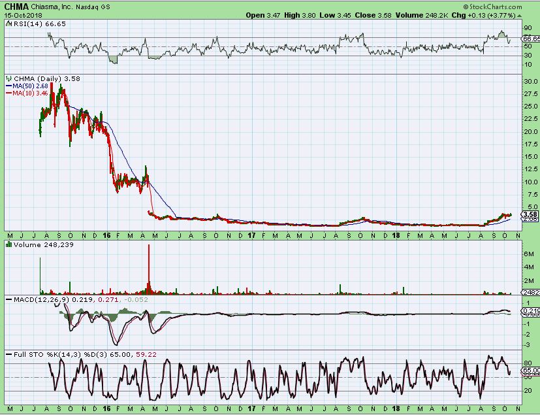
Task: Click the Volume 248,239 panel title
Action: [x=43, y=244]
